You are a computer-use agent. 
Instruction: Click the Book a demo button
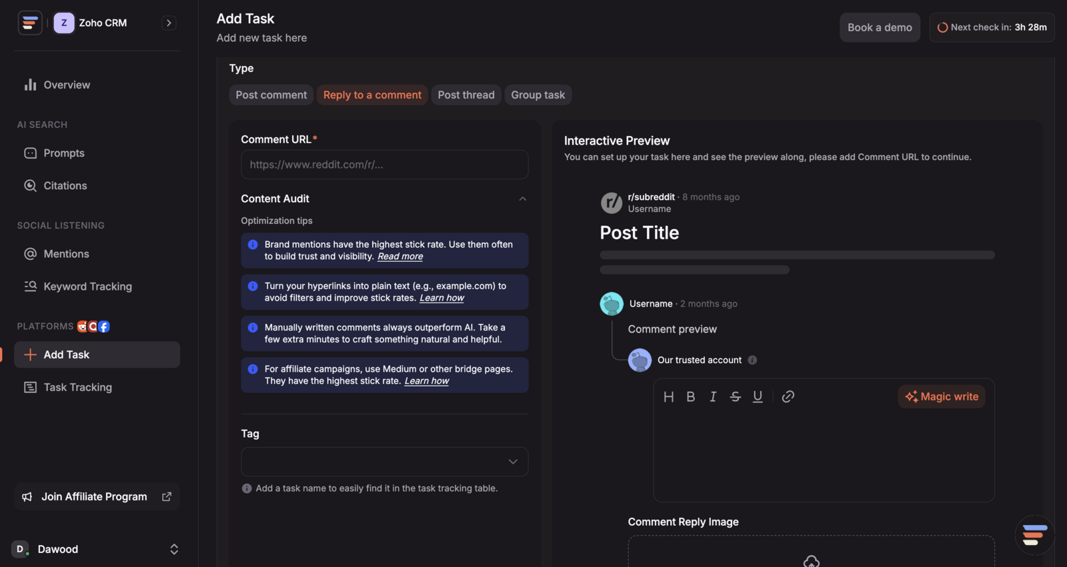point(880,27)
